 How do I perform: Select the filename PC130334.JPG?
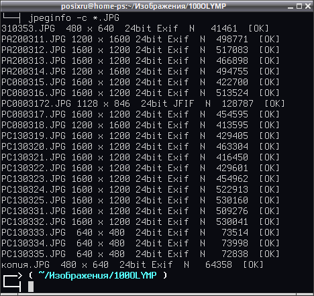tap(34, 243)
